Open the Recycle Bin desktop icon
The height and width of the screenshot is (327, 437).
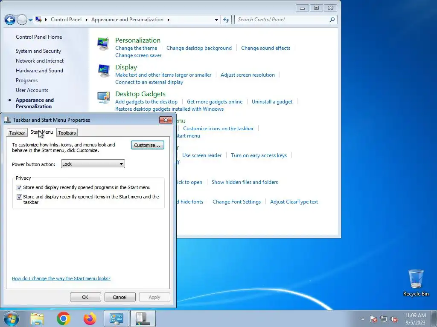point(416,283)
